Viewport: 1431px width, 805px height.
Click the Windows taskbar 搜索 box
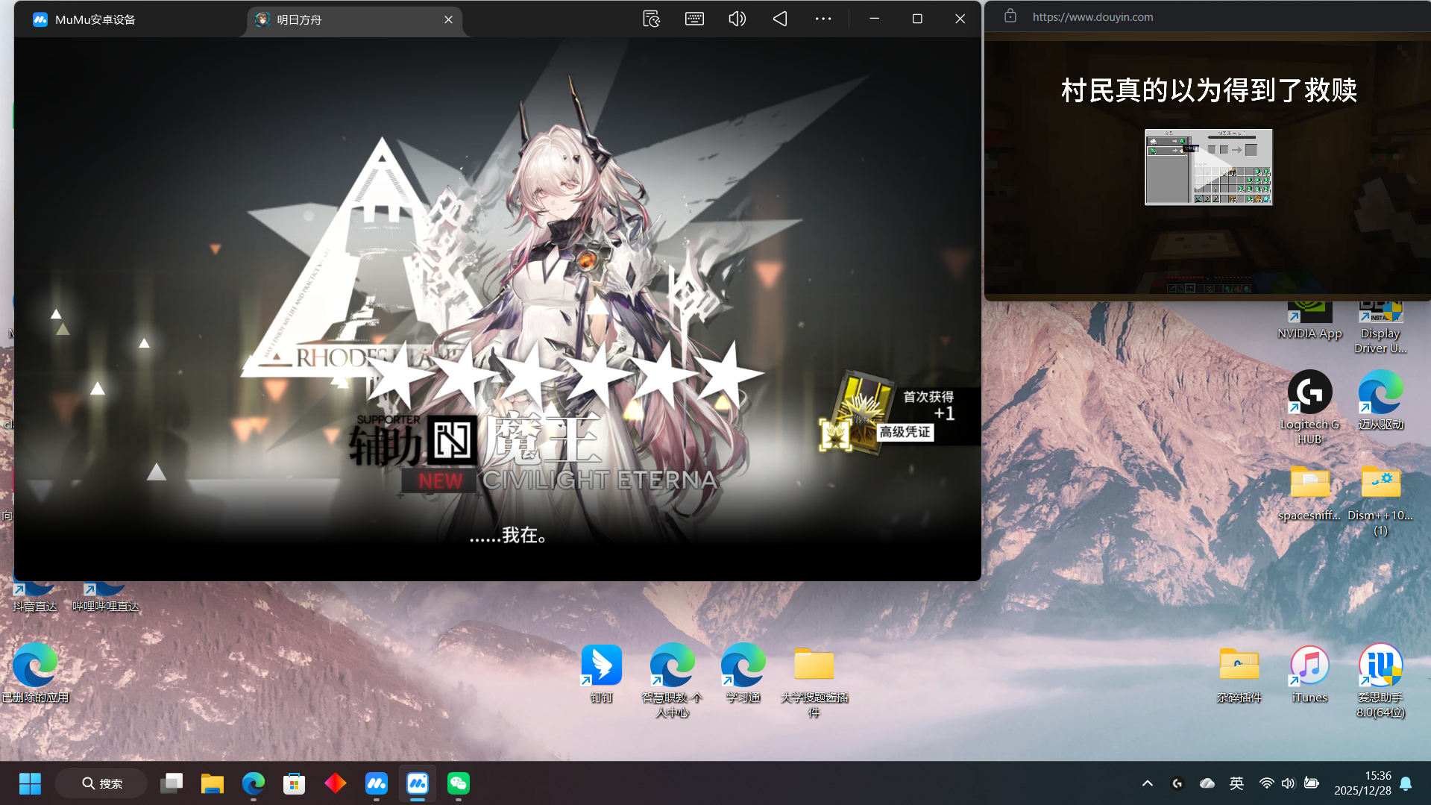tap(102, 783)
